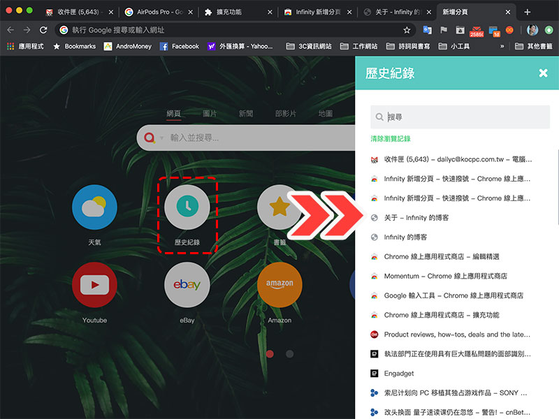
Task: Expand the 其他書籤 folder
Action: (533, 46)
